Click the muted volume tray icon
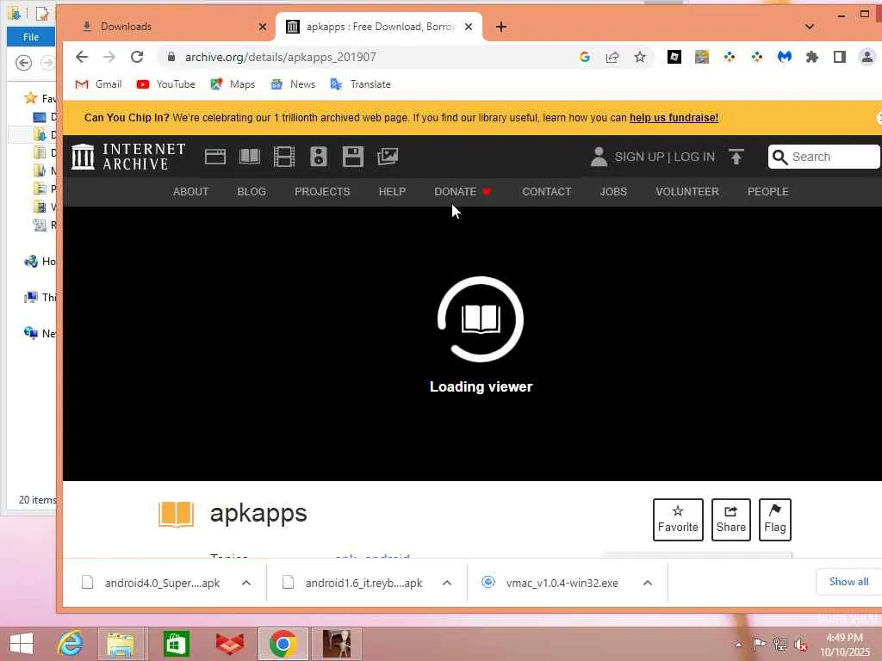882x661 pixels. pyautogui.click(x=800, y=645)
